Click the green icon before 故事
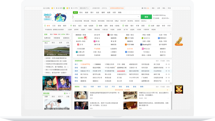 149,25
